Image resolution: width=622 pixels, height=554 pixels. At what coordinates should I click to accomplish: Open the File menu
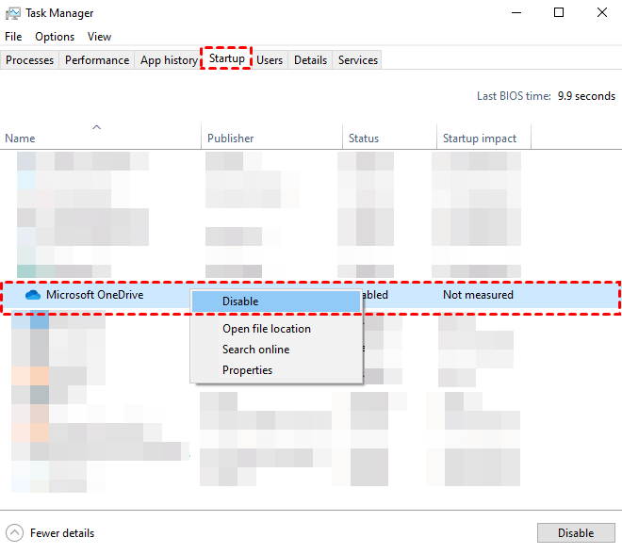click(x=13, y=37)
